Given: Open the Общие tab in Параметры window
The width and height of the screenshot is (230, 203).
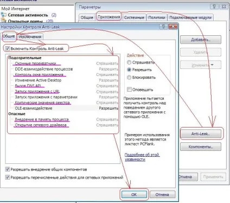Looking at the screenshot, I should (x=87, y=17).
